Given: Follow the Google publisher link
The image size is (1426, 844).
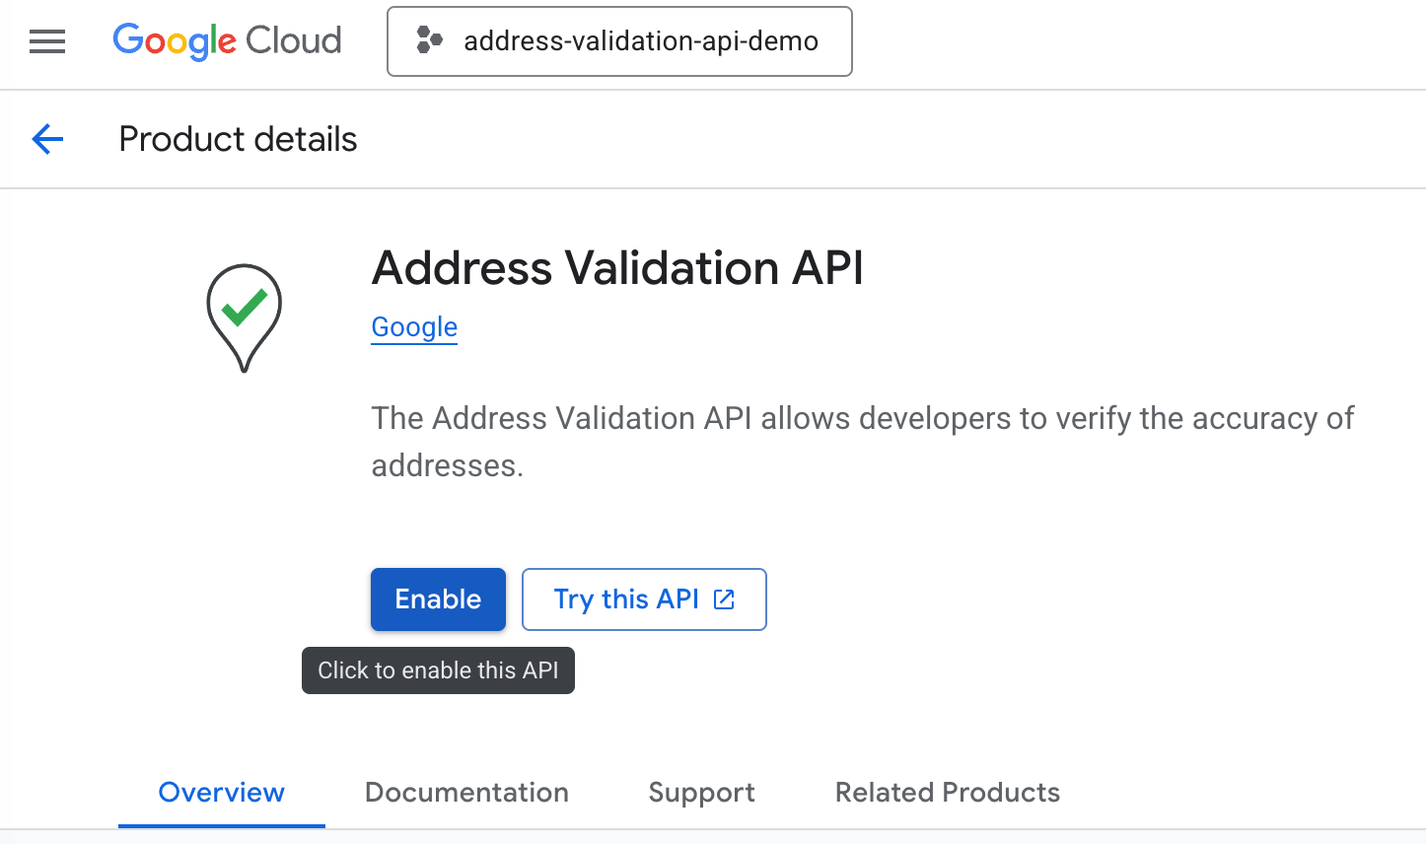Looking at the screenshot, I should pos(413,326).
